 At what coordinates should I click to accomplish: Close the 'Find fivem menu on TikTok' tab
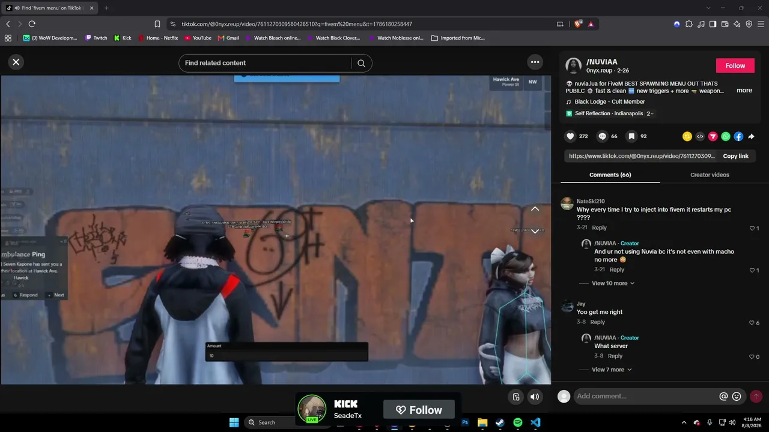(x=91, y=8)
